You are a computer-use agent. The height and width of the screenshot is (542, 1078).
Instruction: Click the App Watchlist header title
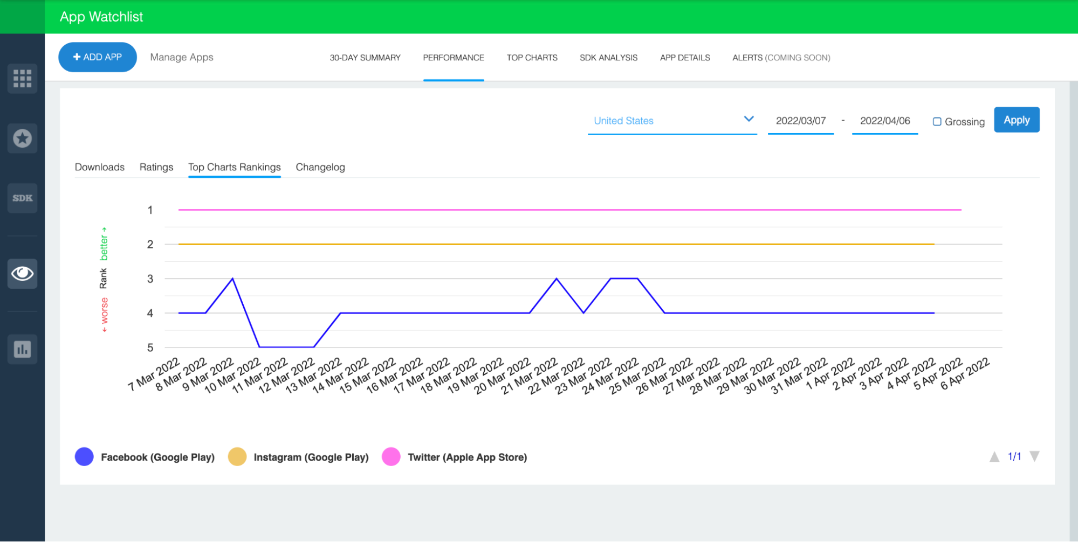[101, 17]
